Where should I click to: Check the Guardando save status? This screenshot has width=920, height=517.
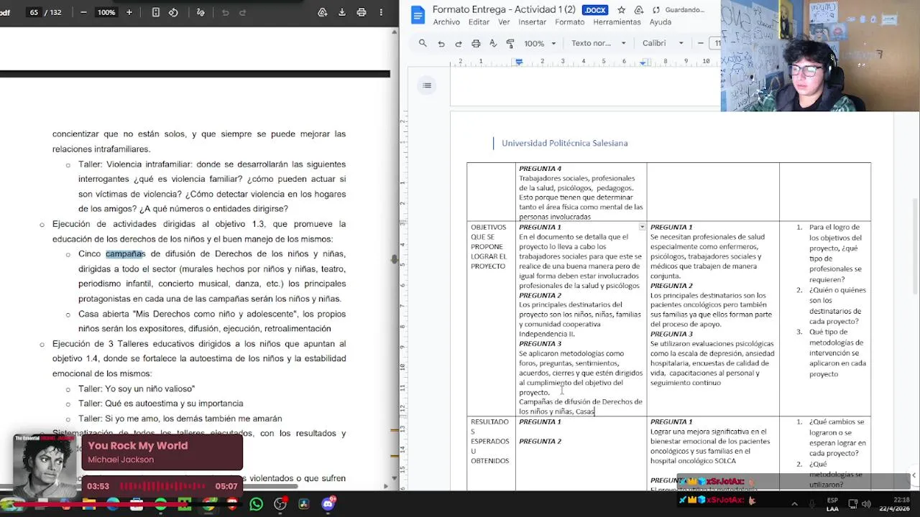point(679,10)
